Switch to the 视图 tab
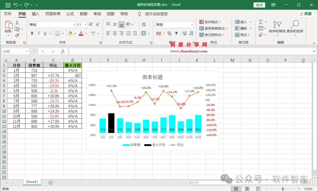The height and width of the screenshot is (192, 318). [110, 14]
